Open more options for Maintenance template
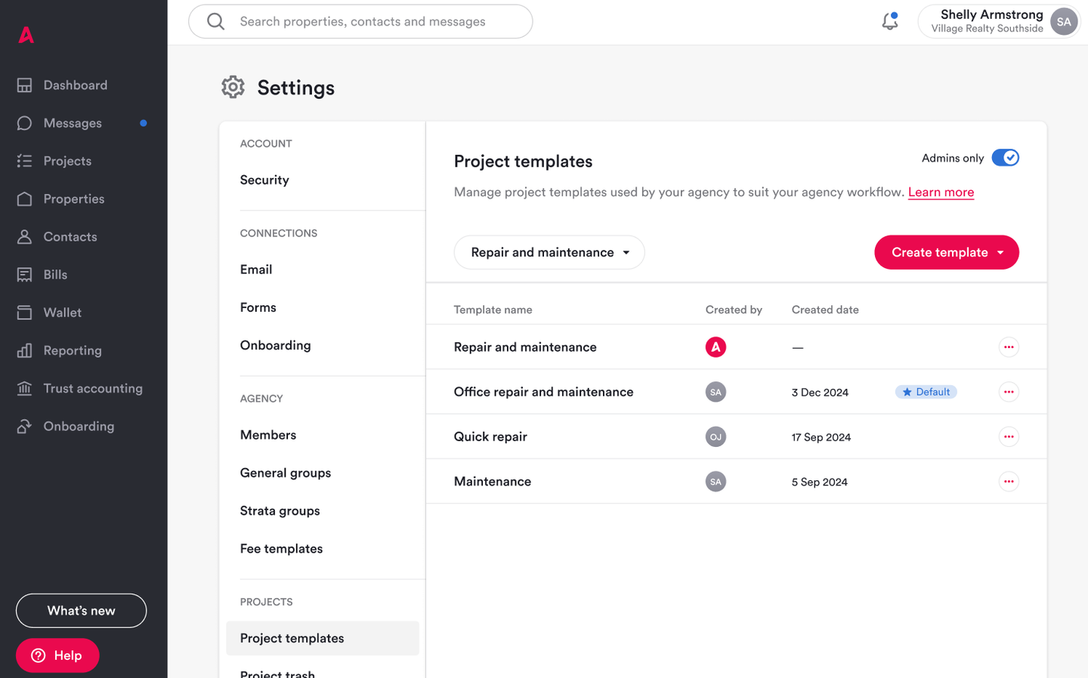This screenshot has width=1088, height=678. pos(1009,482)
